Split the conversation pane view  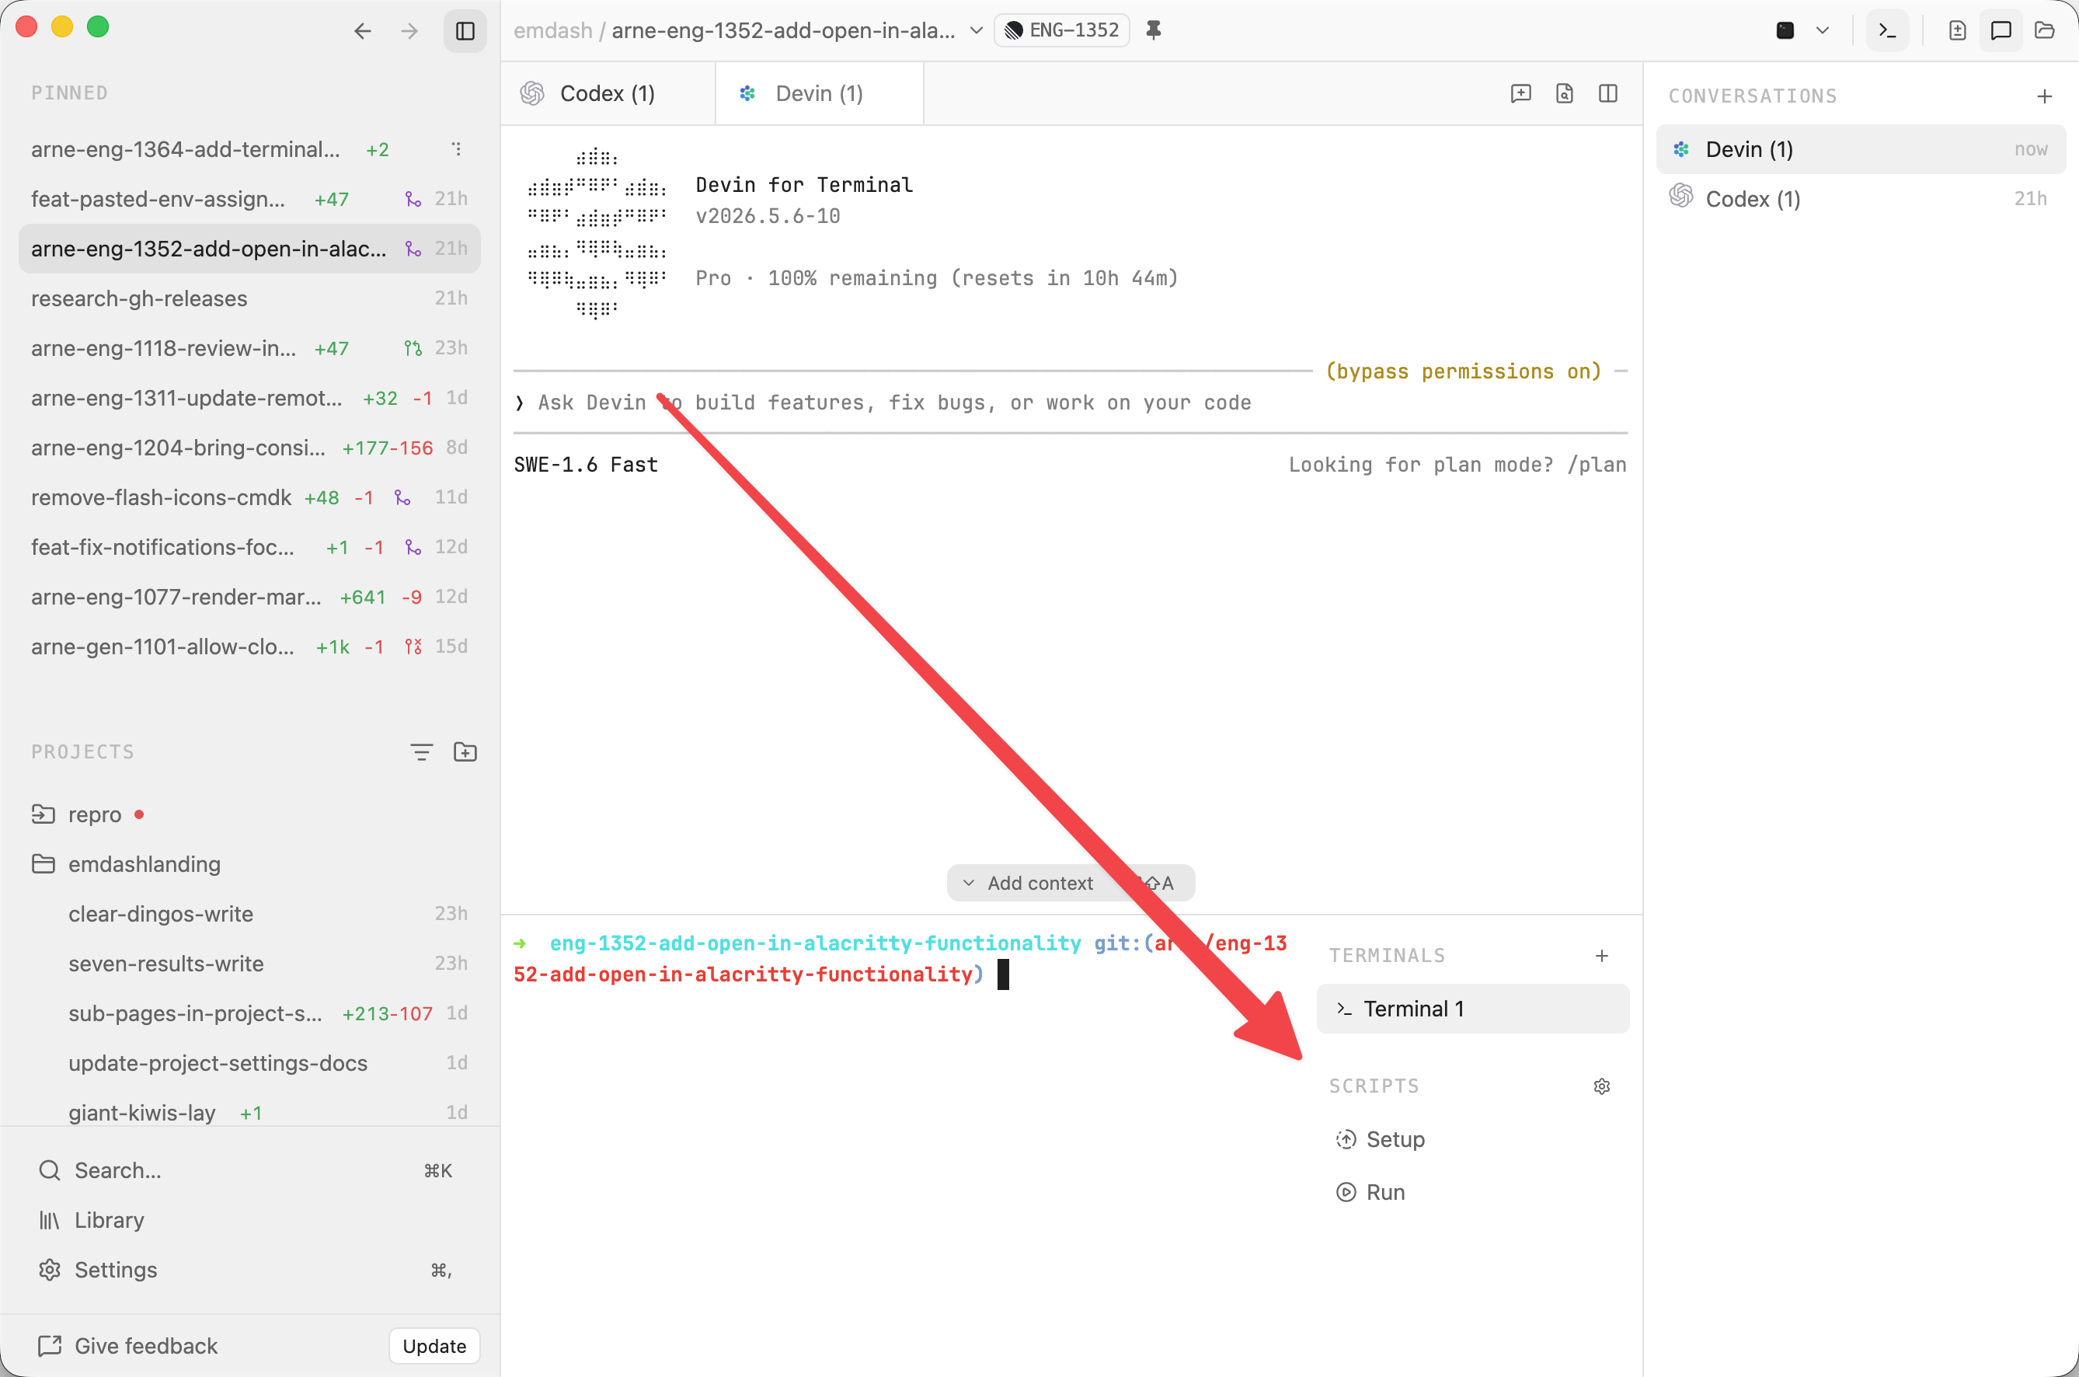coord(1608,94)
